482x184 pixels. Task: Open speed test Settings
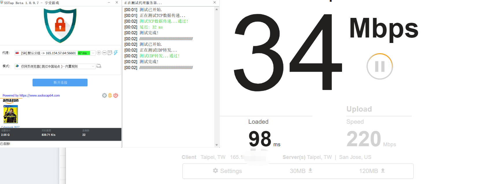(227, 171)
